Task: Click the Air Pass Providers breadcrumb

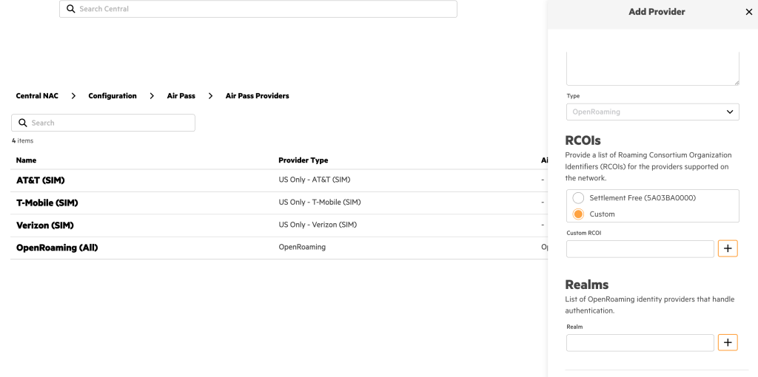Action: (x=257, y=96)
